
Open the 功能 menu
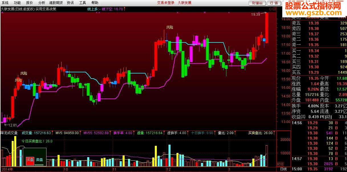[x=17, y=3]
